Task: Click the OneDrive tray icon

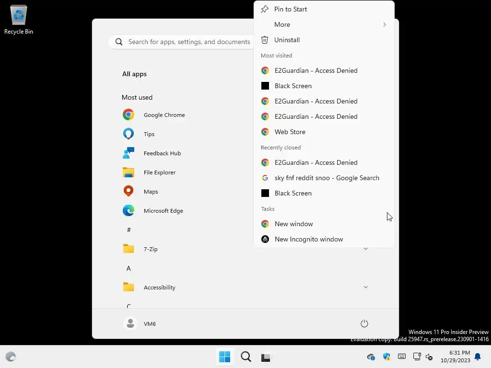Action: click(371, 356)
